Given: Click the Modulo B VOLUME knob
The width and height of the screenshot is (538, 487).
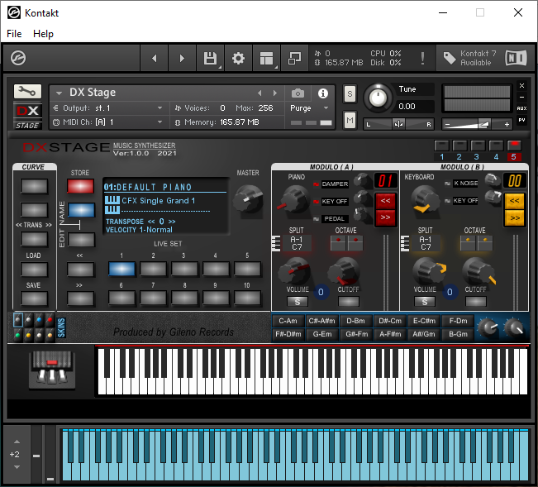Looking at the screenshot, I should [x=427, y=271].
